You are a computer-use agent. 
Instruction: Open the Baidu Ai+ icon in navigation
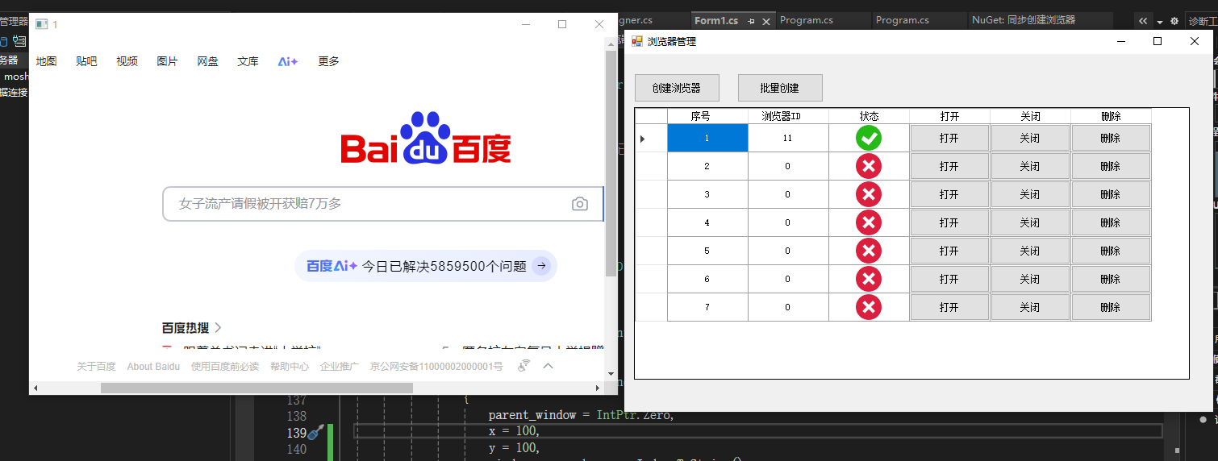[288, 61]
